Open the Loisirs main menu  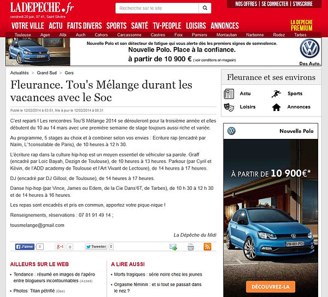pyautogui.click(x=196, y=26)
